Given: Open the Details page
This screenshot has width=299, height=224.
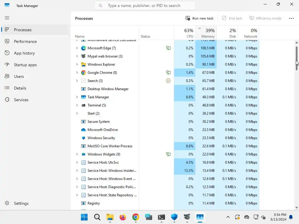Looking at the screenshot, I should (x=35, y=88).
